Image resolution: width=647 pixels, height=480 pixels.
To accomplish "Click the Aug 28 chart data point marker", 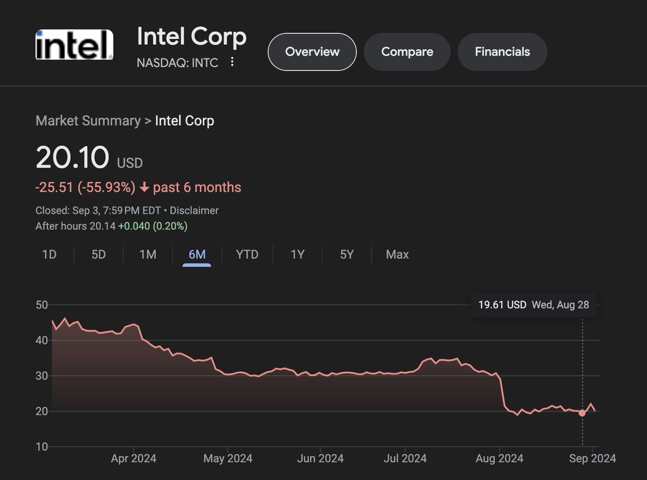I will tap(582, 413).
